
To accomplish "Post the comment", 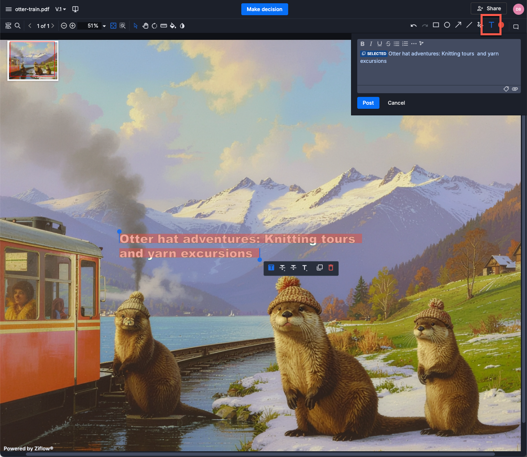I will pos(368,103).
